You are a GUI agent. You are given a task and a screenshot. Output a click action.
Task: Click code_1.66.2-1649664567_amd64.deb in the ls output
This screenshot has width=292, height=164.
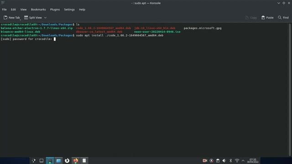[104, 28]
